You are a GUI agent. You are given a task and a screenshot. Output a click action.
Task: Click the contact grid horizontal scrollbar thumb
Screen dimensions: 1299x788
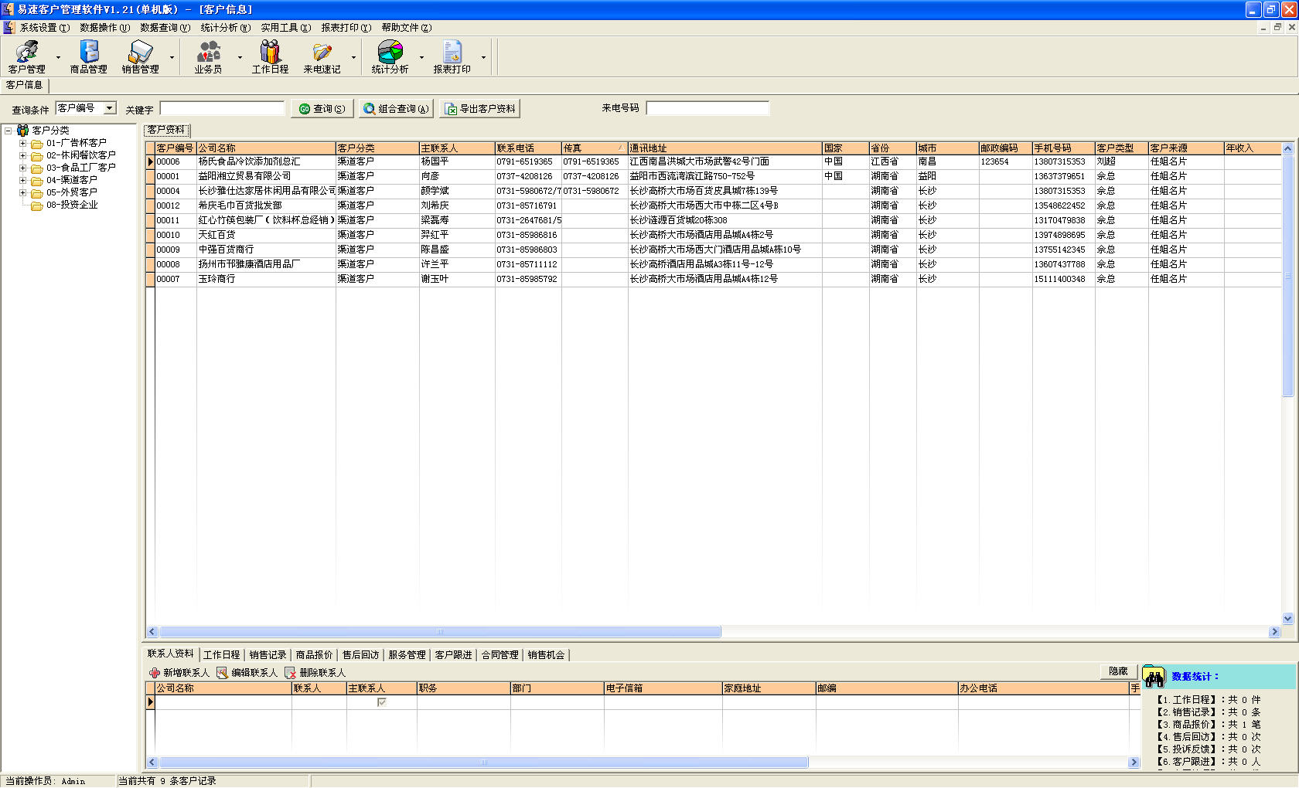pyautogui.click(x=483, y=763)
